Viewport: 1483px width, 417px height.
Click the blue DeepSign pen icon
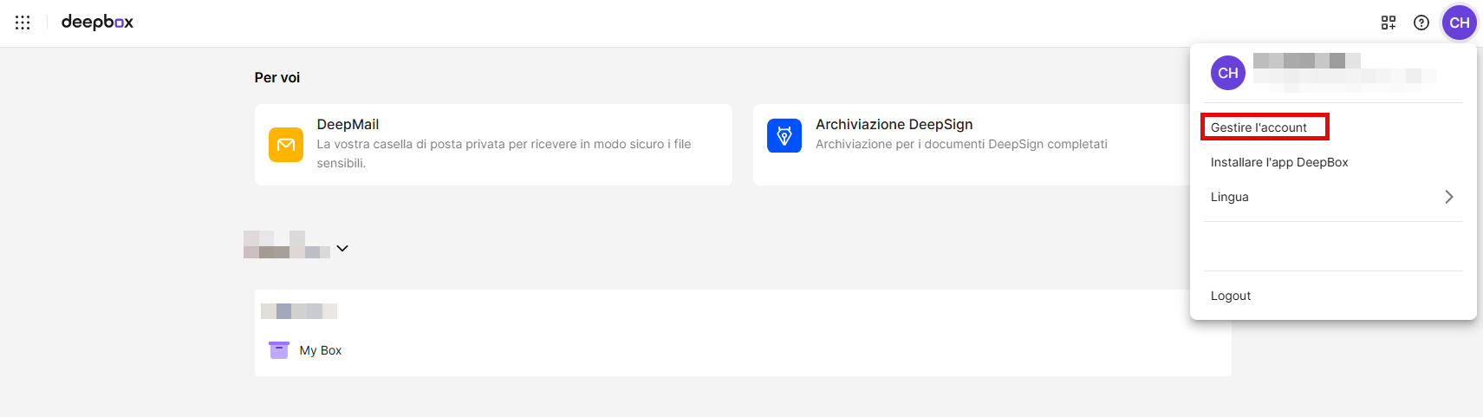click(x=784, y=136)
